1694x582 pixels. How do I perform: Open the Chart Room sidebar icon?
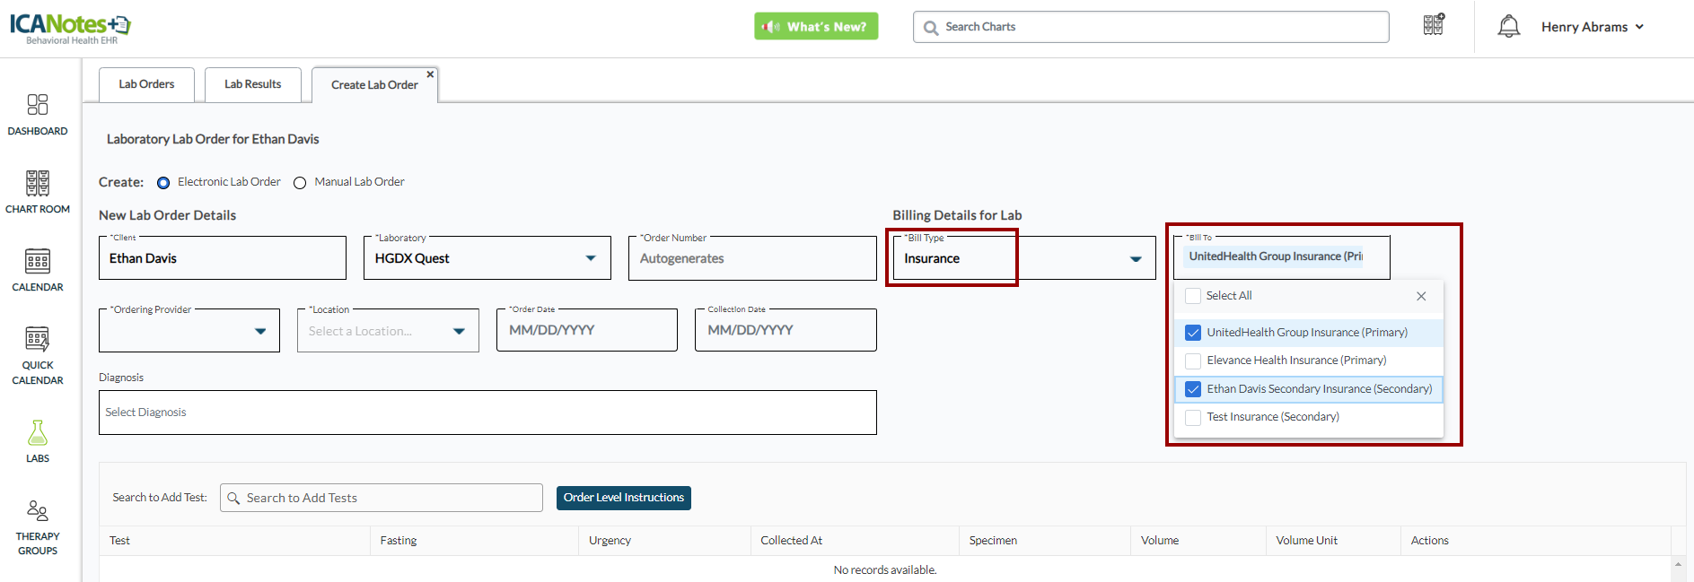pyautogui.click(x=38, y=183)
